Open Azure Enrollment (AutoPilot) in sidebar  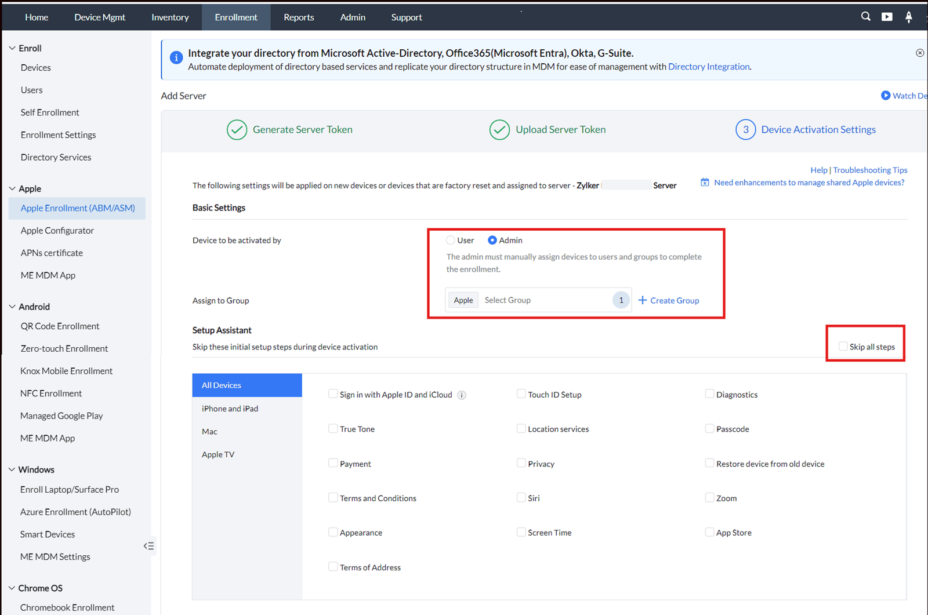coord(75,512)
